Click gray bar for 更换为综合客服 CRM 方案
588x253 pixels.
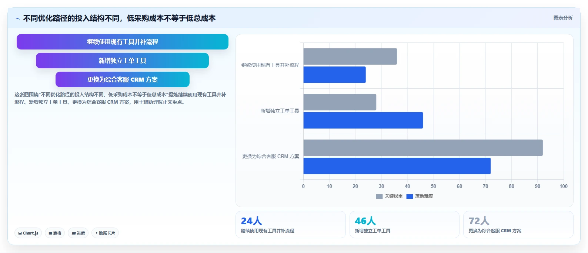[423, 148]
